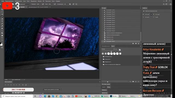Viewport: 175px width, 98px height.
Task: Split at playhead scissors icon in timeline
Action: (23, 85)
